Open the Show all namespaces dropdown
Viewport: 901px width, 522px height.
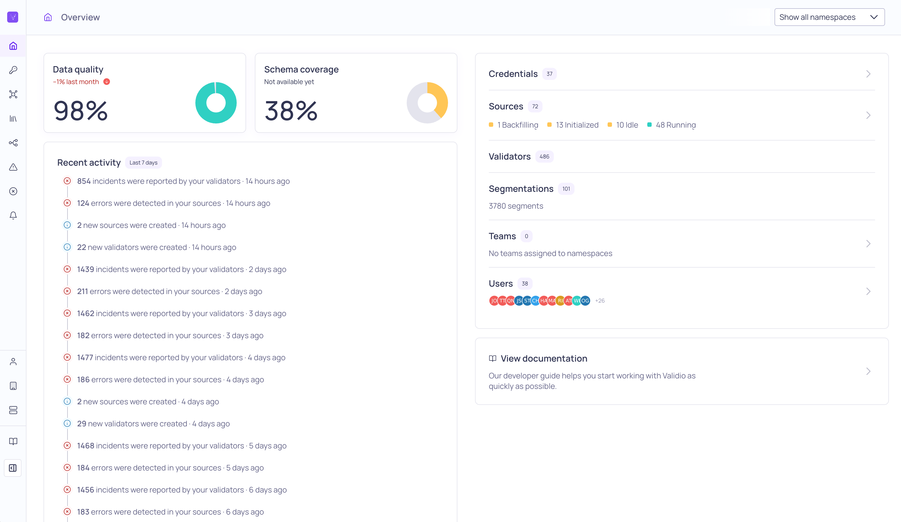(x=829, y=17)
